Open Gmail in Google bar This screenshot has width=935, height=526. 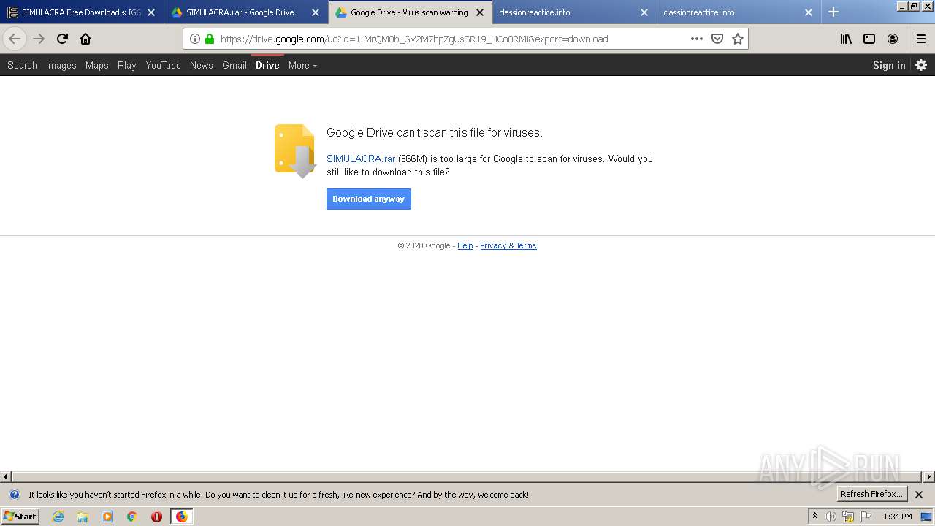(234, 65)
